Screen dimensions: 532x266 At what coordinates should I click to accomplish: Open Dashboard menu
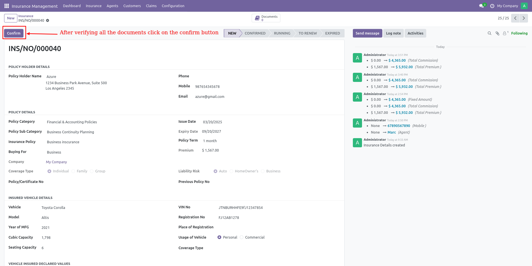click(x=72, y=6)
